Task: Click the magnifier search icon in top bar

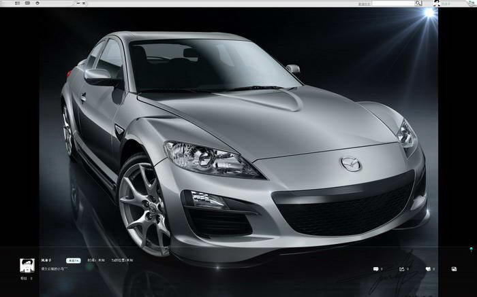Action: pos(418,3)
